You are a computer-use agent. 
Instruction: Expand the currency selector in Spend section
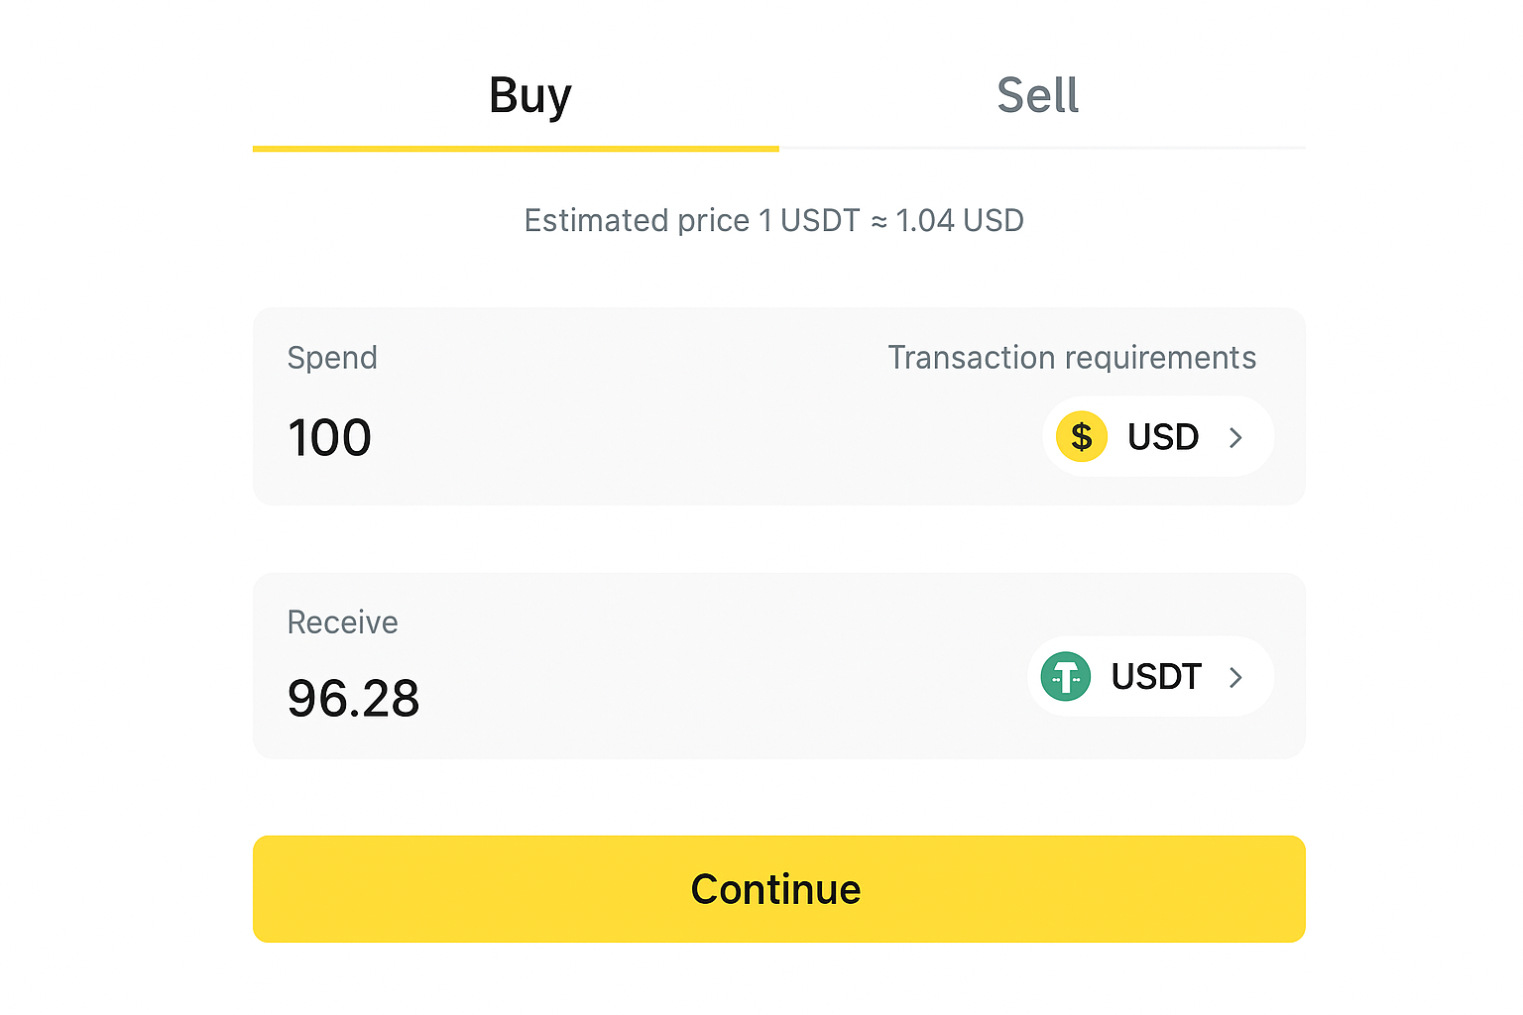(1157, 436)
